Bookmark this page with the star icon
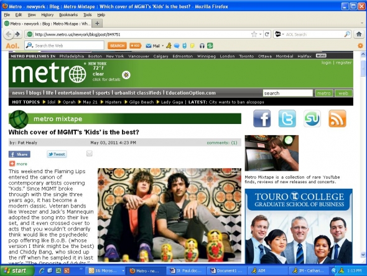The height and width of the screenshot is (276, 367). point(254,34)
